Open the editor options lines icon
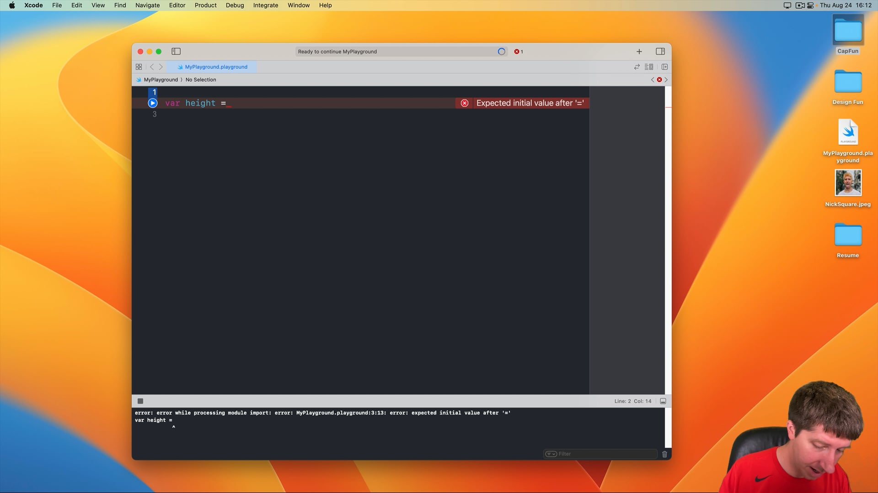Screen dimensions: 878x493 (x=649, y=67)
